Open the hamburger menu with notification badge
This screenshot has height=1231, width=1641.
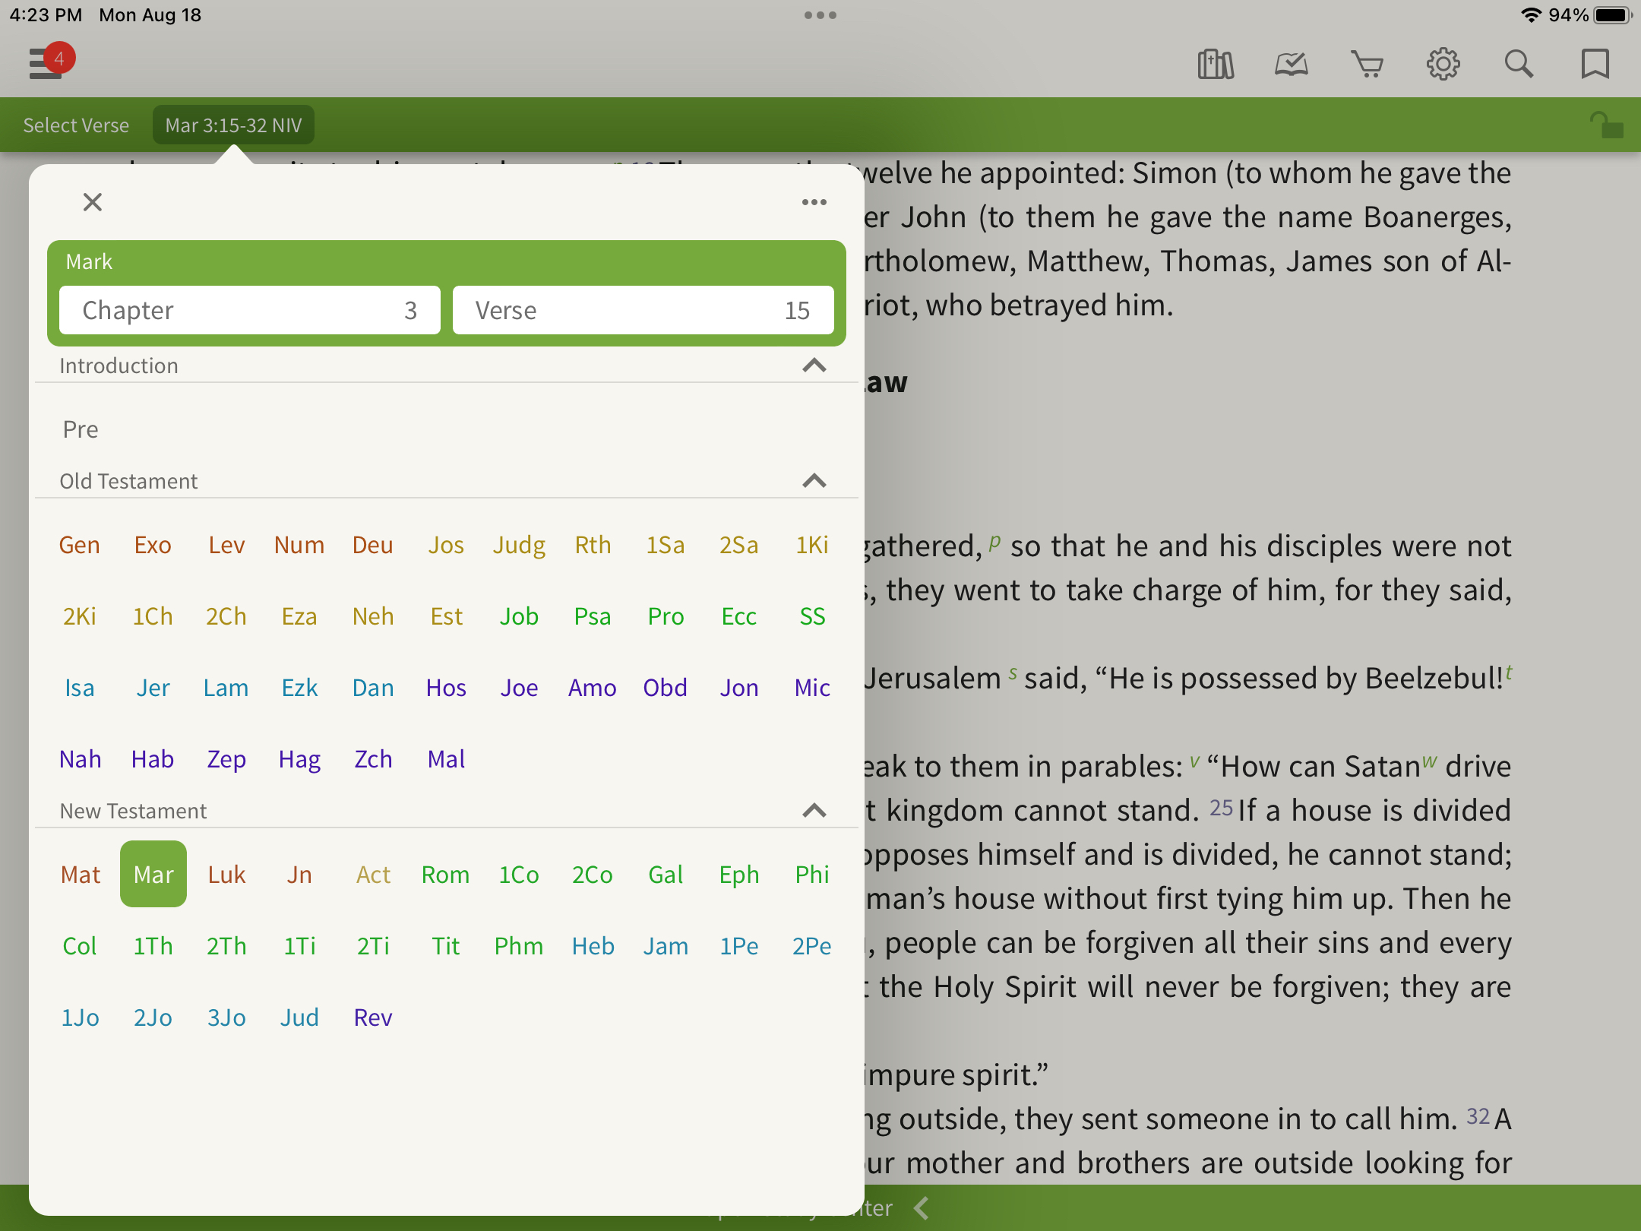50,62
